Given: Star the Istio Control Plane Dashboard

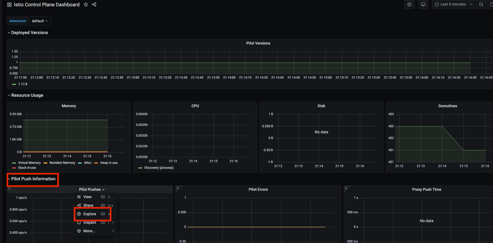Looking at the screenshot, I should 86,4.
